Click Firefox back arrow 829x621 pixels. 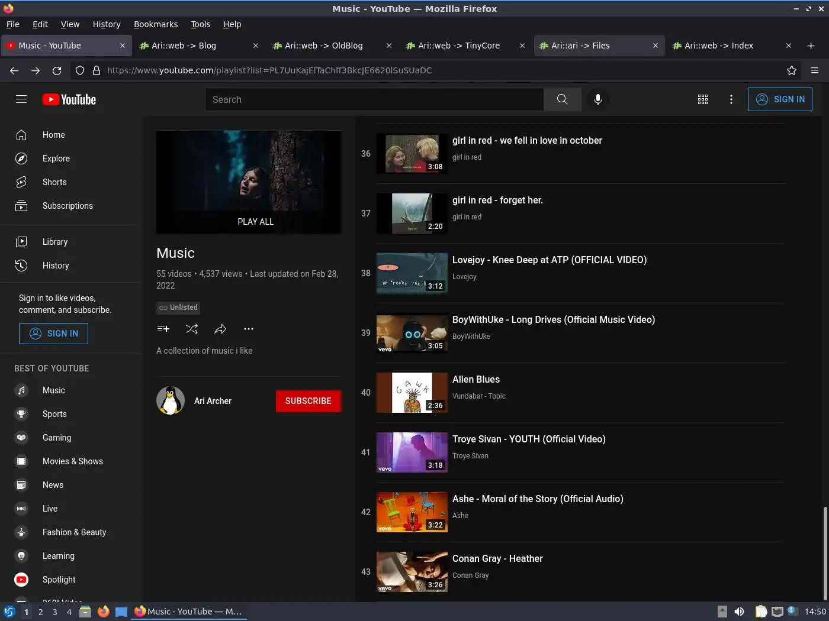14,70
